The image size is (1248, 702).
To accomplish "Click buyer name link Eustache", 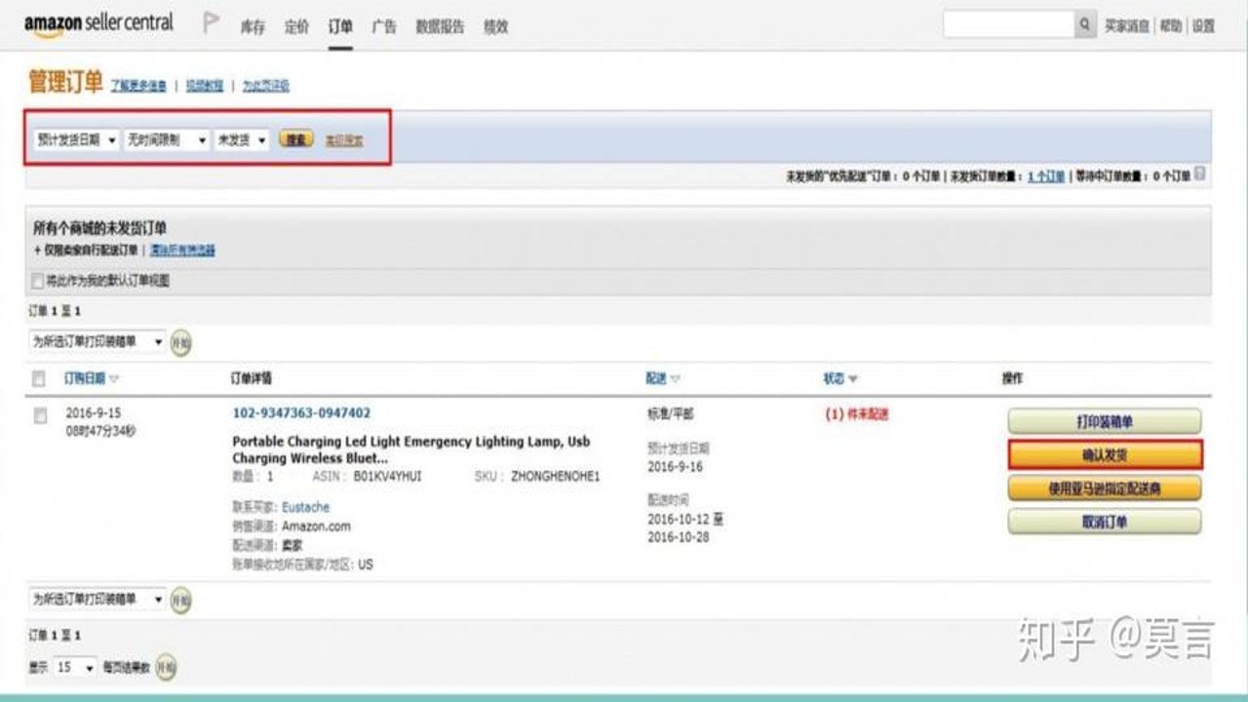I will (306, 507).
